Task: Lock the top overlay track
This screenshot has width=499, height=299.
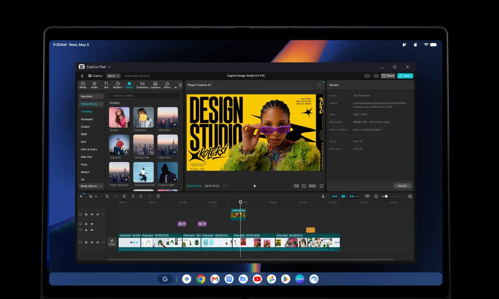Action: point(86,214)
